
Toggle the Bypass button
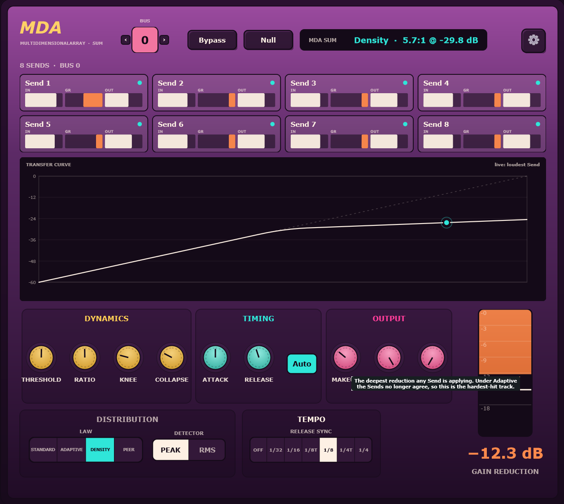coord(212,40)
